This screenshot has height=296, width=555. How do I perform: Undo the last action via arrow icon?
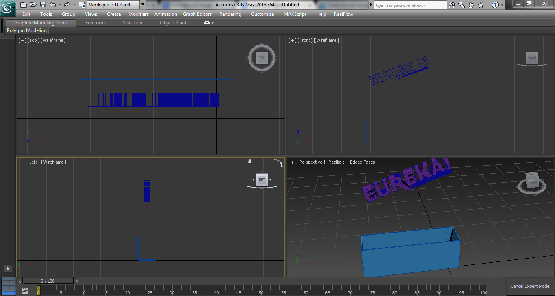click(x=53, y=5)
